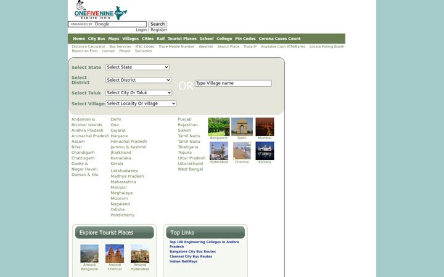Expand the Select Locality Or village dropdown
The height and width of the screenshot is (277, 444).
(x=141, y=103)
